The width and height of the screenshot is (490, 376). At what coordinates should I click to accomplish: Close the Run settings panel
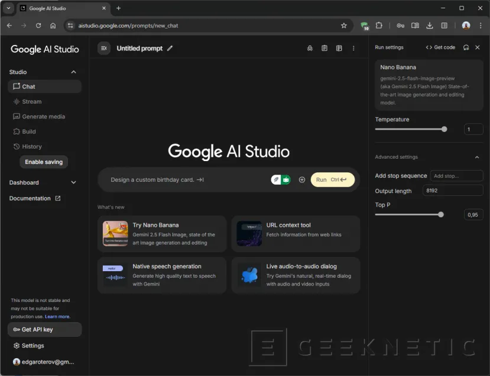[x=477, y=47]
